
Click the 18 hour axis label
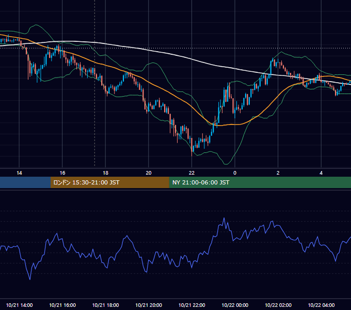(105, 173)
